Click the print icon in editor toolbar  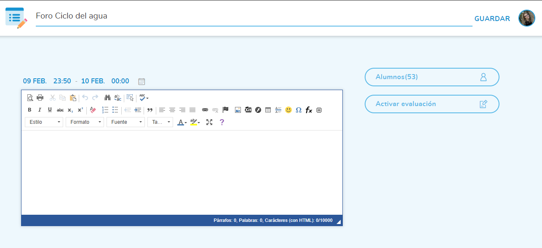click(x=40, y=98)
